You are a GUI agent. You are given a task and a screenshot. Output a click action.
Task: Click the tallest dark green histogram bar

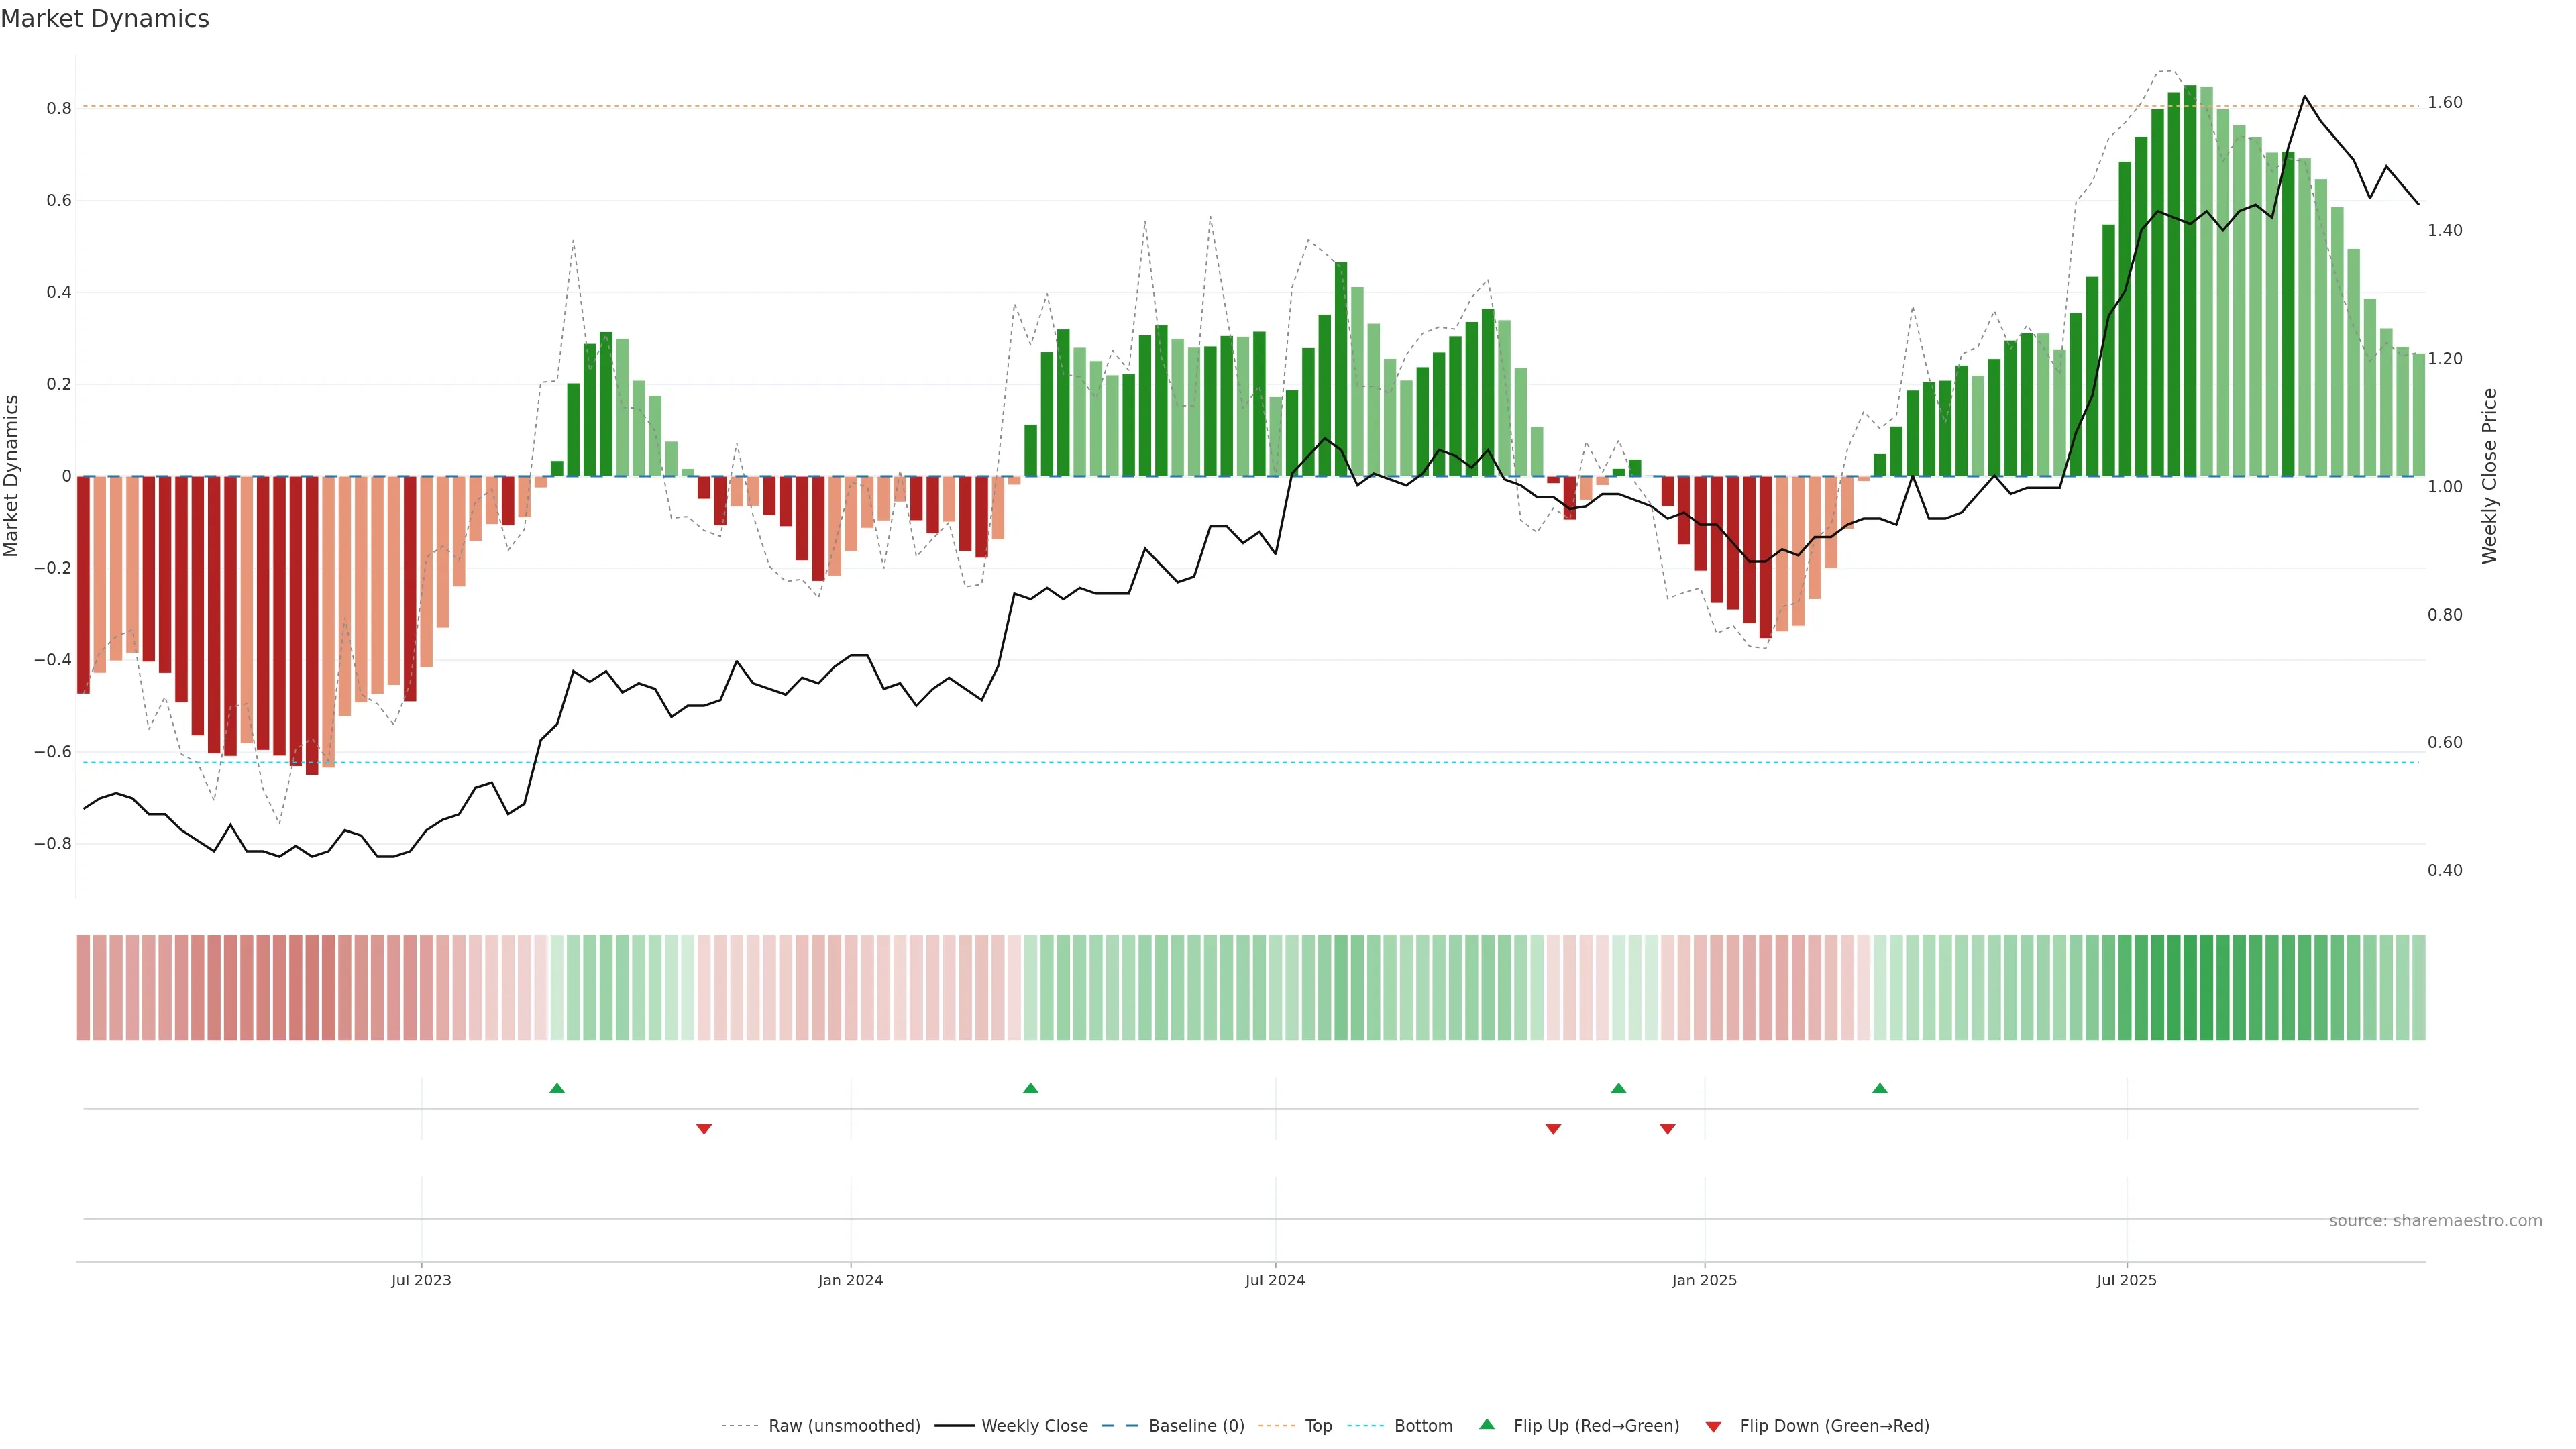coord(2190,280)
